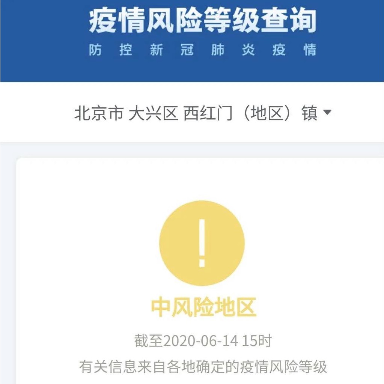The image size is (384, 384).
Task: Click the 防控新冠肺炎疫情 banner subtitle
Action: tap(202, 50)
